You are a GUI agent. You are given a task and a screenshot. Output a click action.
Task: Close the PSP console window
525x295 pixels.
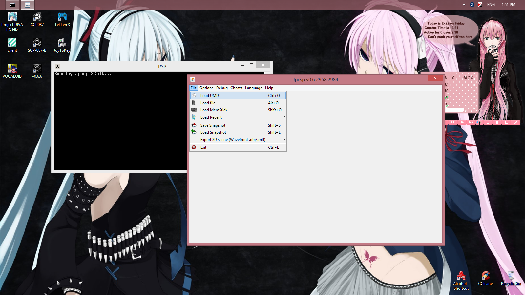click(x=263, y=65)
